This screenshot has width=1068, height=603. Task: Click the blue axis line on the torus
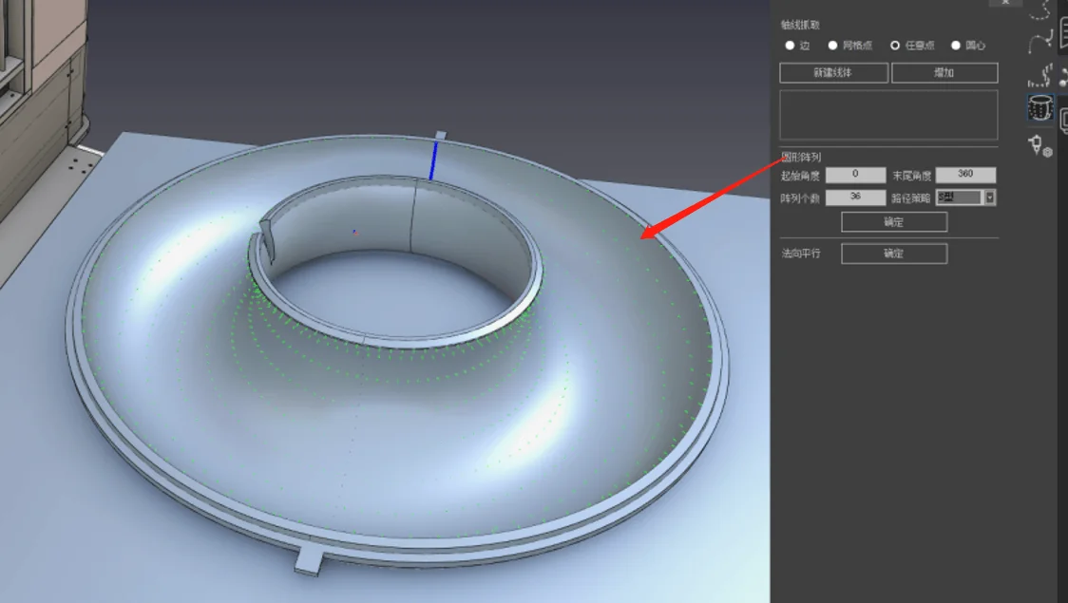(433, 160)
